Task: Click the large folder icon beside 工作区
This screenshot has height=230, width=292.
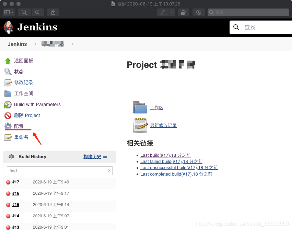Action: 140,107
